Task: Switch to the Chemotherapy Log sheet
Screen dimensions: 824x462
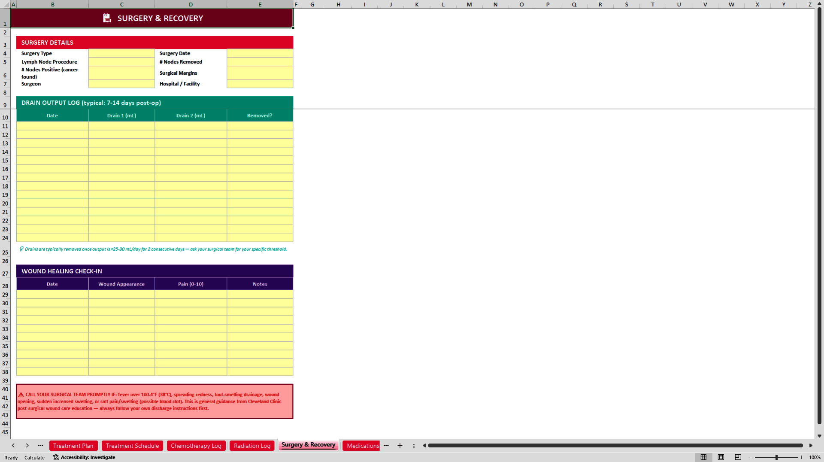Action: (196, 446)
